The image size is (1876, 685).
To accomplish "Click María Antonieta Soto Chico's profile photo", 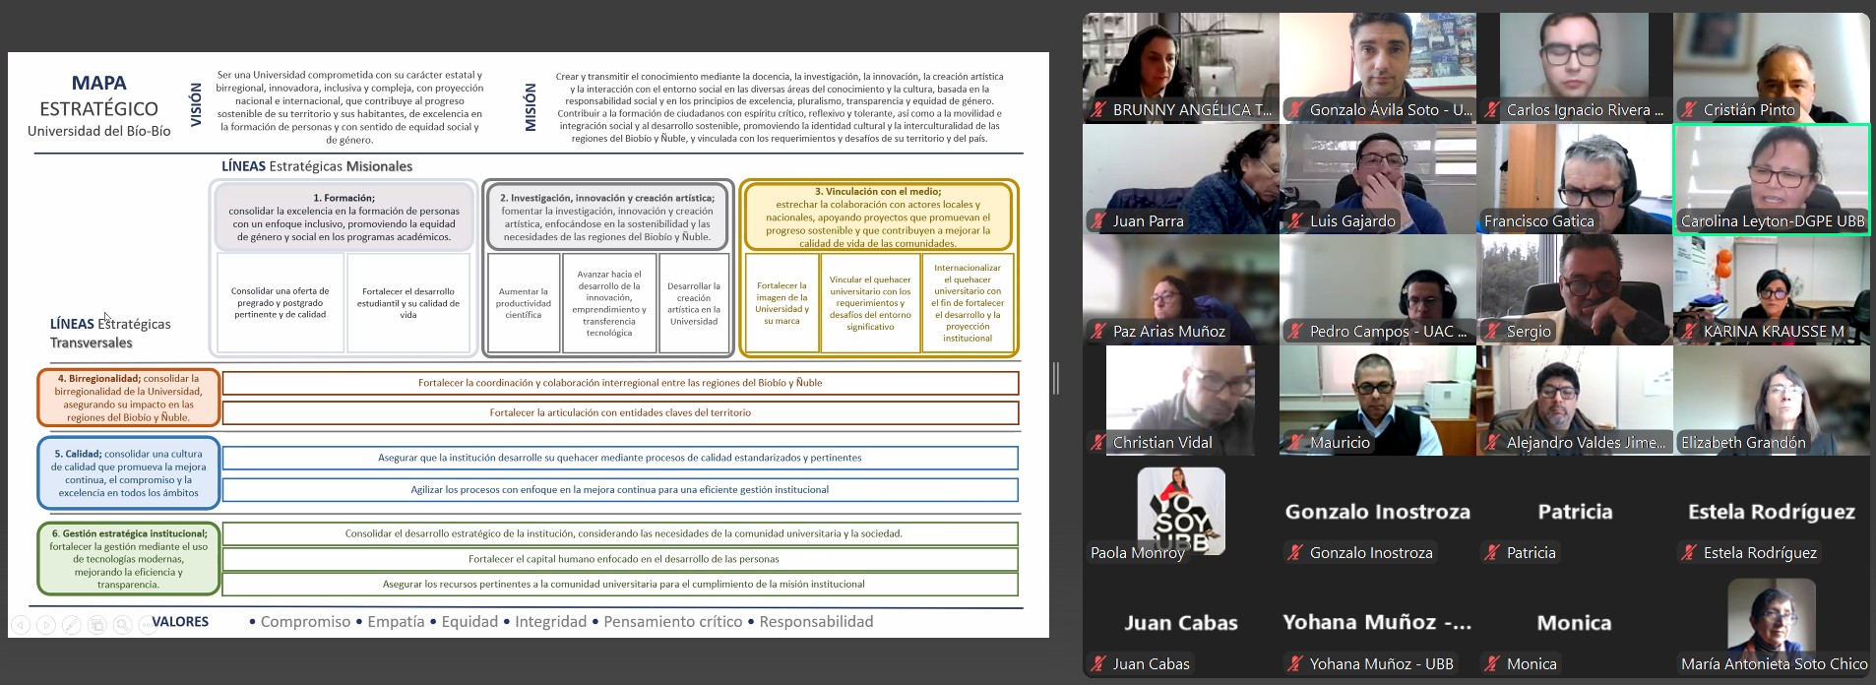I will (x=1772, y=620).
